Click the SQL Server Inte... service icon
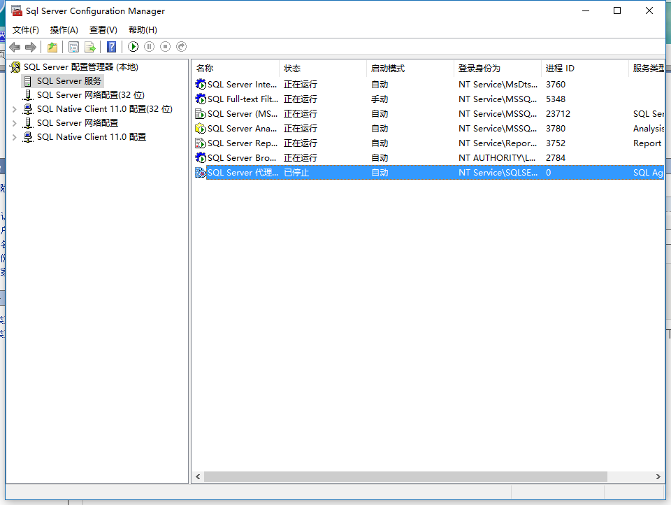Viewport: 671px width, 505px height. (x=201, y=85)
